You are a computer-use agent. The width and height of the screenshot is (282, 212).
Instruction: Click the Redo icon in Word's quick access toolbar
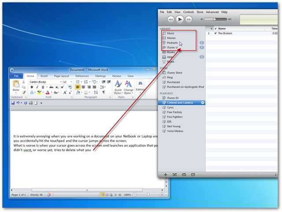pos(26,103)
